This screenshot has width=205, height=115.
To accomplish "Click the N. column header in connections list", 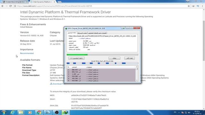I will 68,67.
